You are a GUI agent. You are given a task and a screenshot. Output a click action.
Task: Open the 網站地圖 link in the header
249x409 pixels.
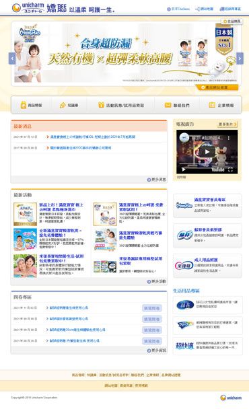[205, 9]
